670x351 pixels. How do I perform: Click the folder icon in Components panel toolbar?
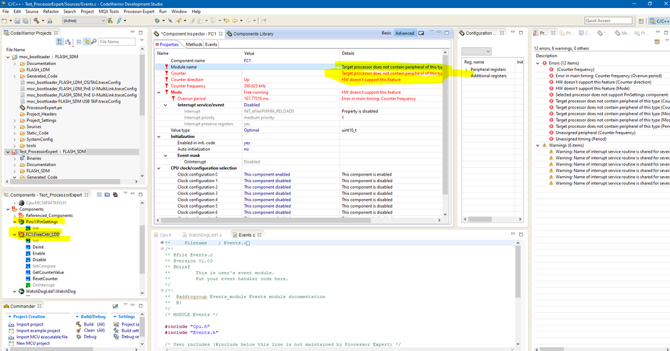[x=107, y=195]
